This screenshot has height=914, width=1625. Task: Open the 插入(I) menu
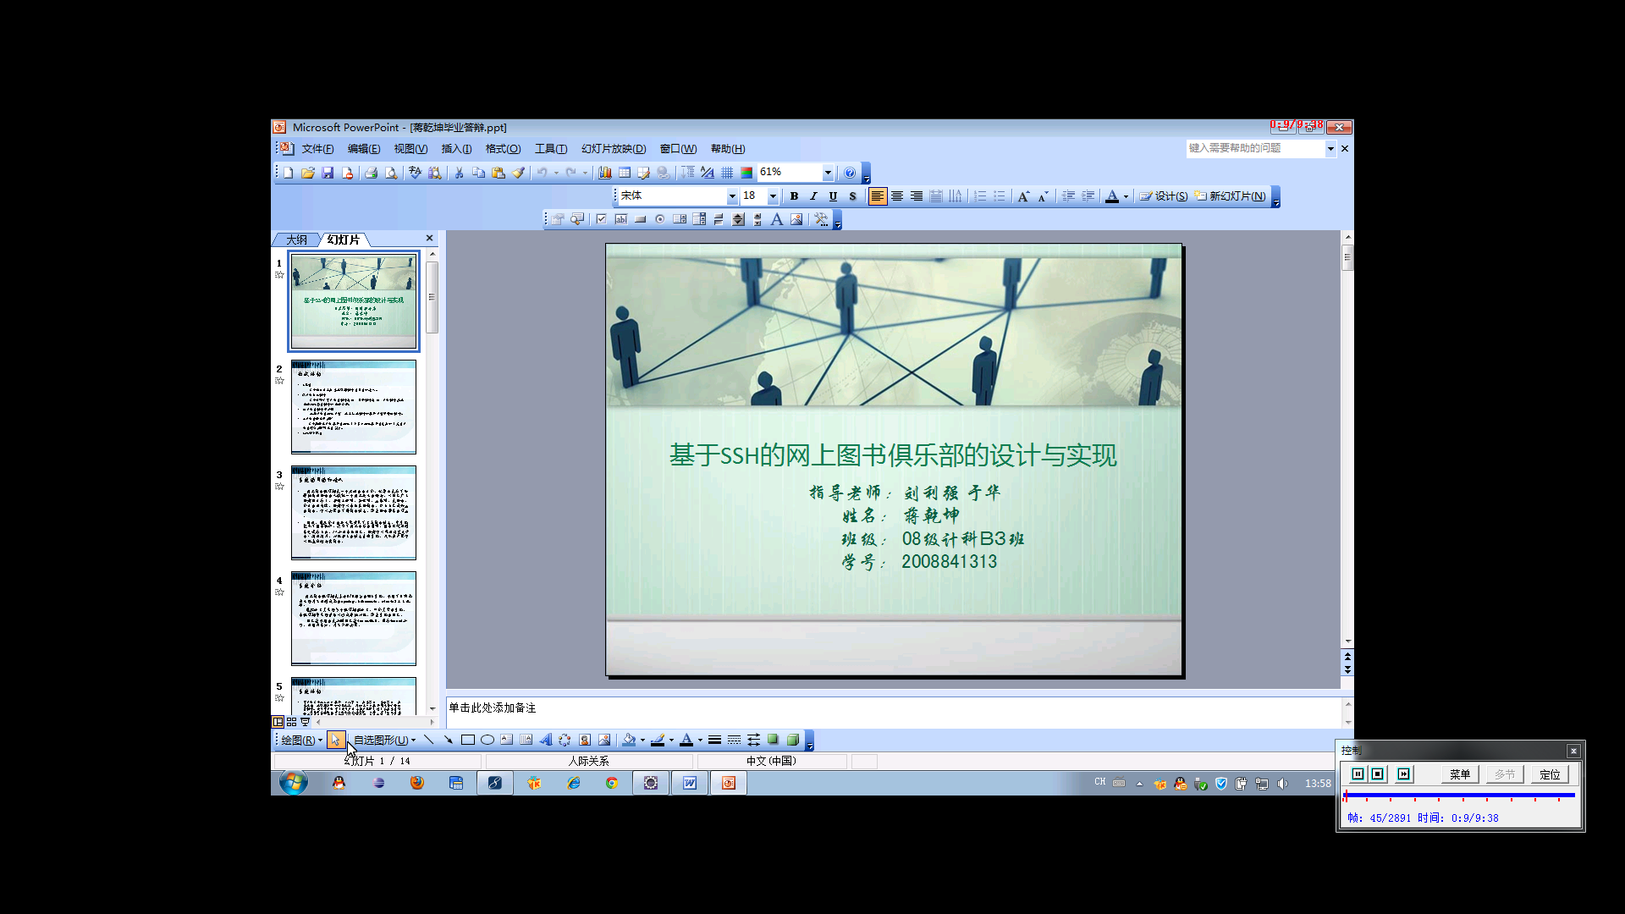pyautogui.click(x=456, y=149)
